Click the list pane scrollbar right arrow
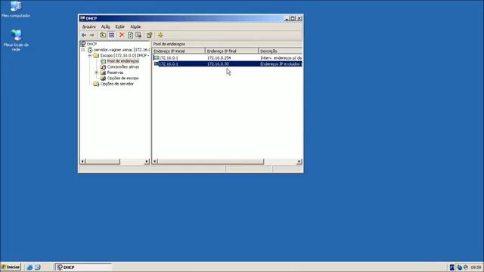 (299, 161)
